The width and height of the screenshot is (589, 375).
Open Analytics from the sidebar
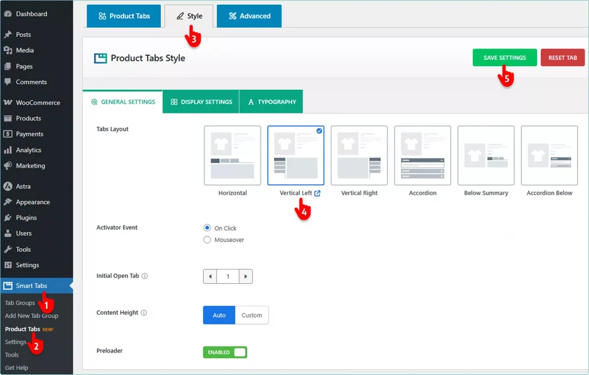coord(28,150)
